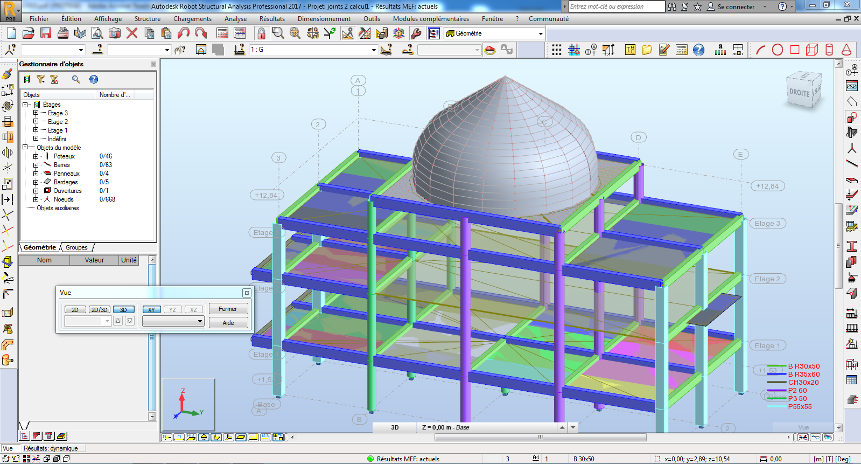Click the search keyword input field

click(617, 6)
